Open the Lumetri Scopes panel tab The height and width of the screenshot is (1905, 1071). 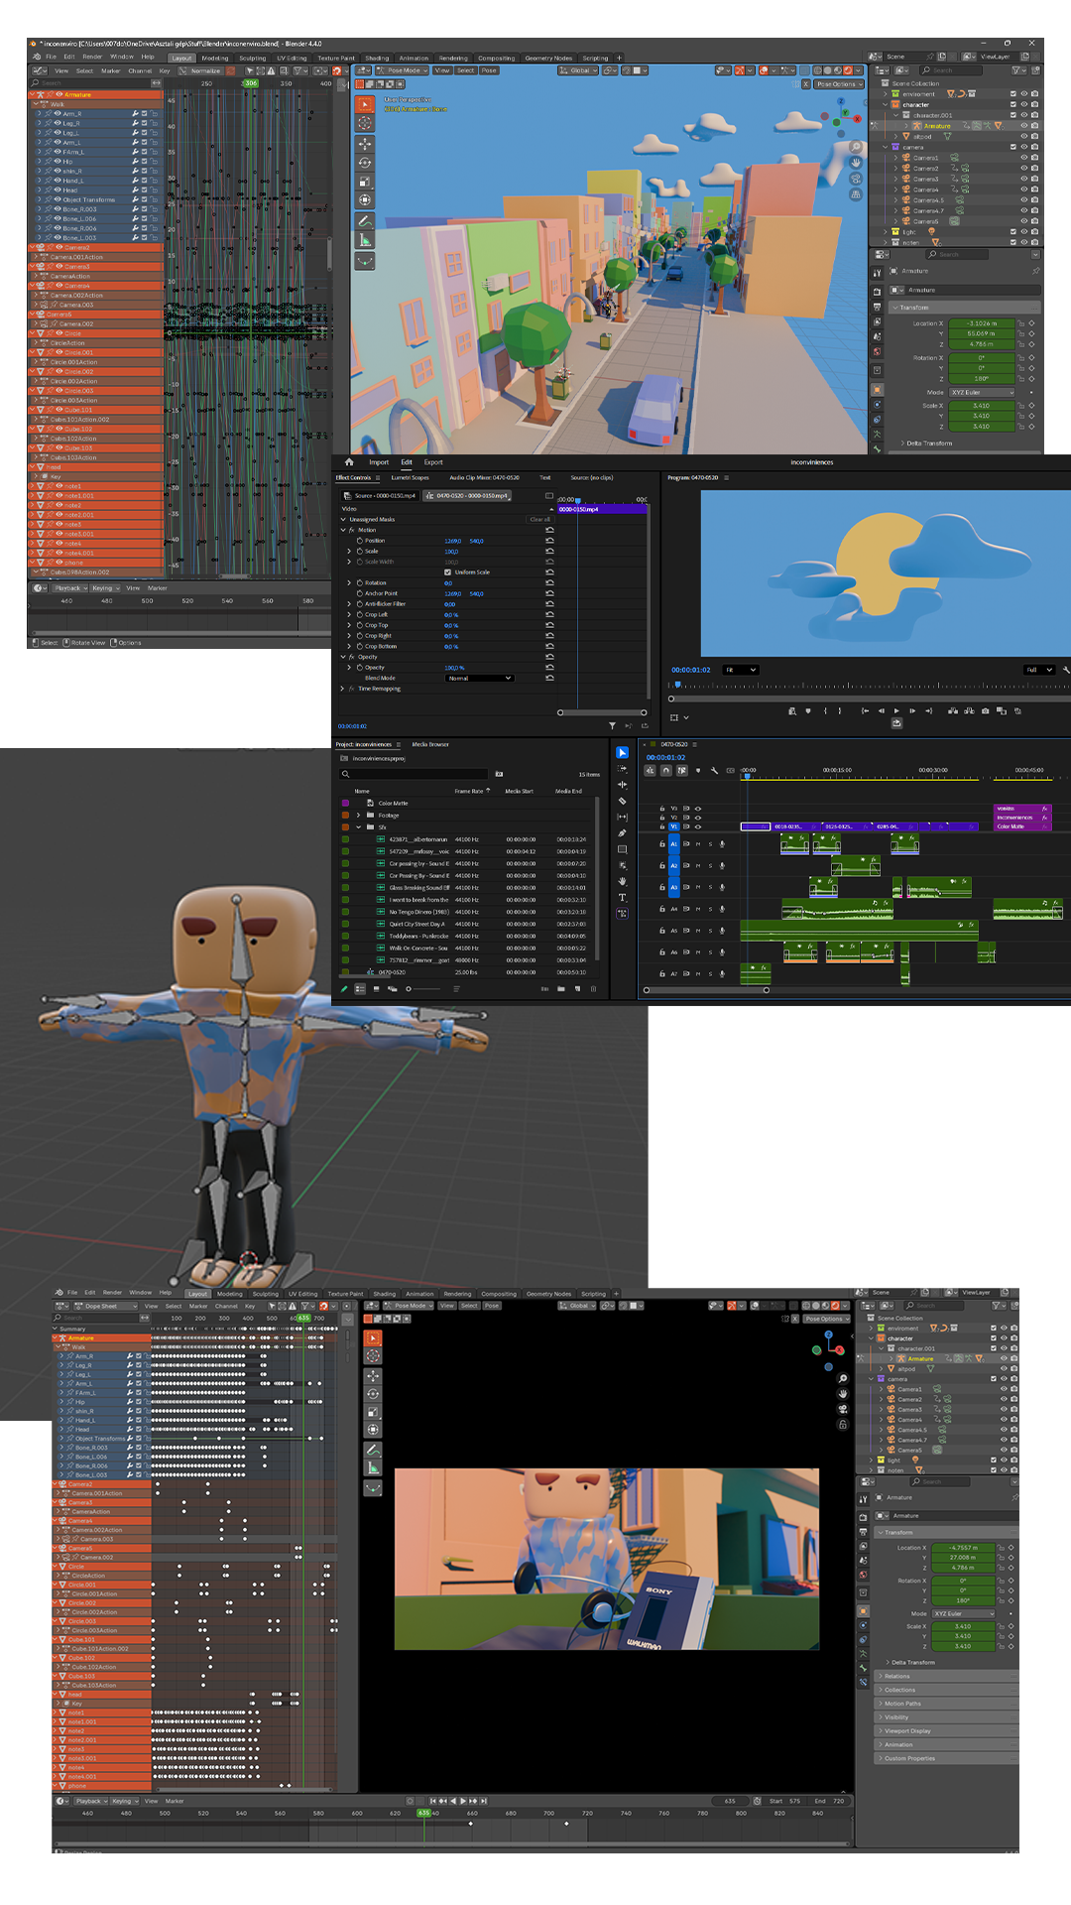410,477
